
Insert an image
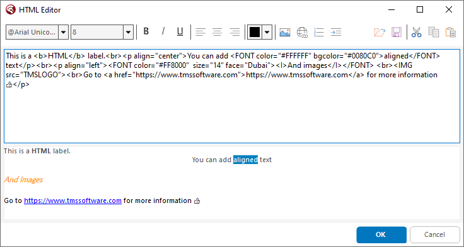point(285,32)
